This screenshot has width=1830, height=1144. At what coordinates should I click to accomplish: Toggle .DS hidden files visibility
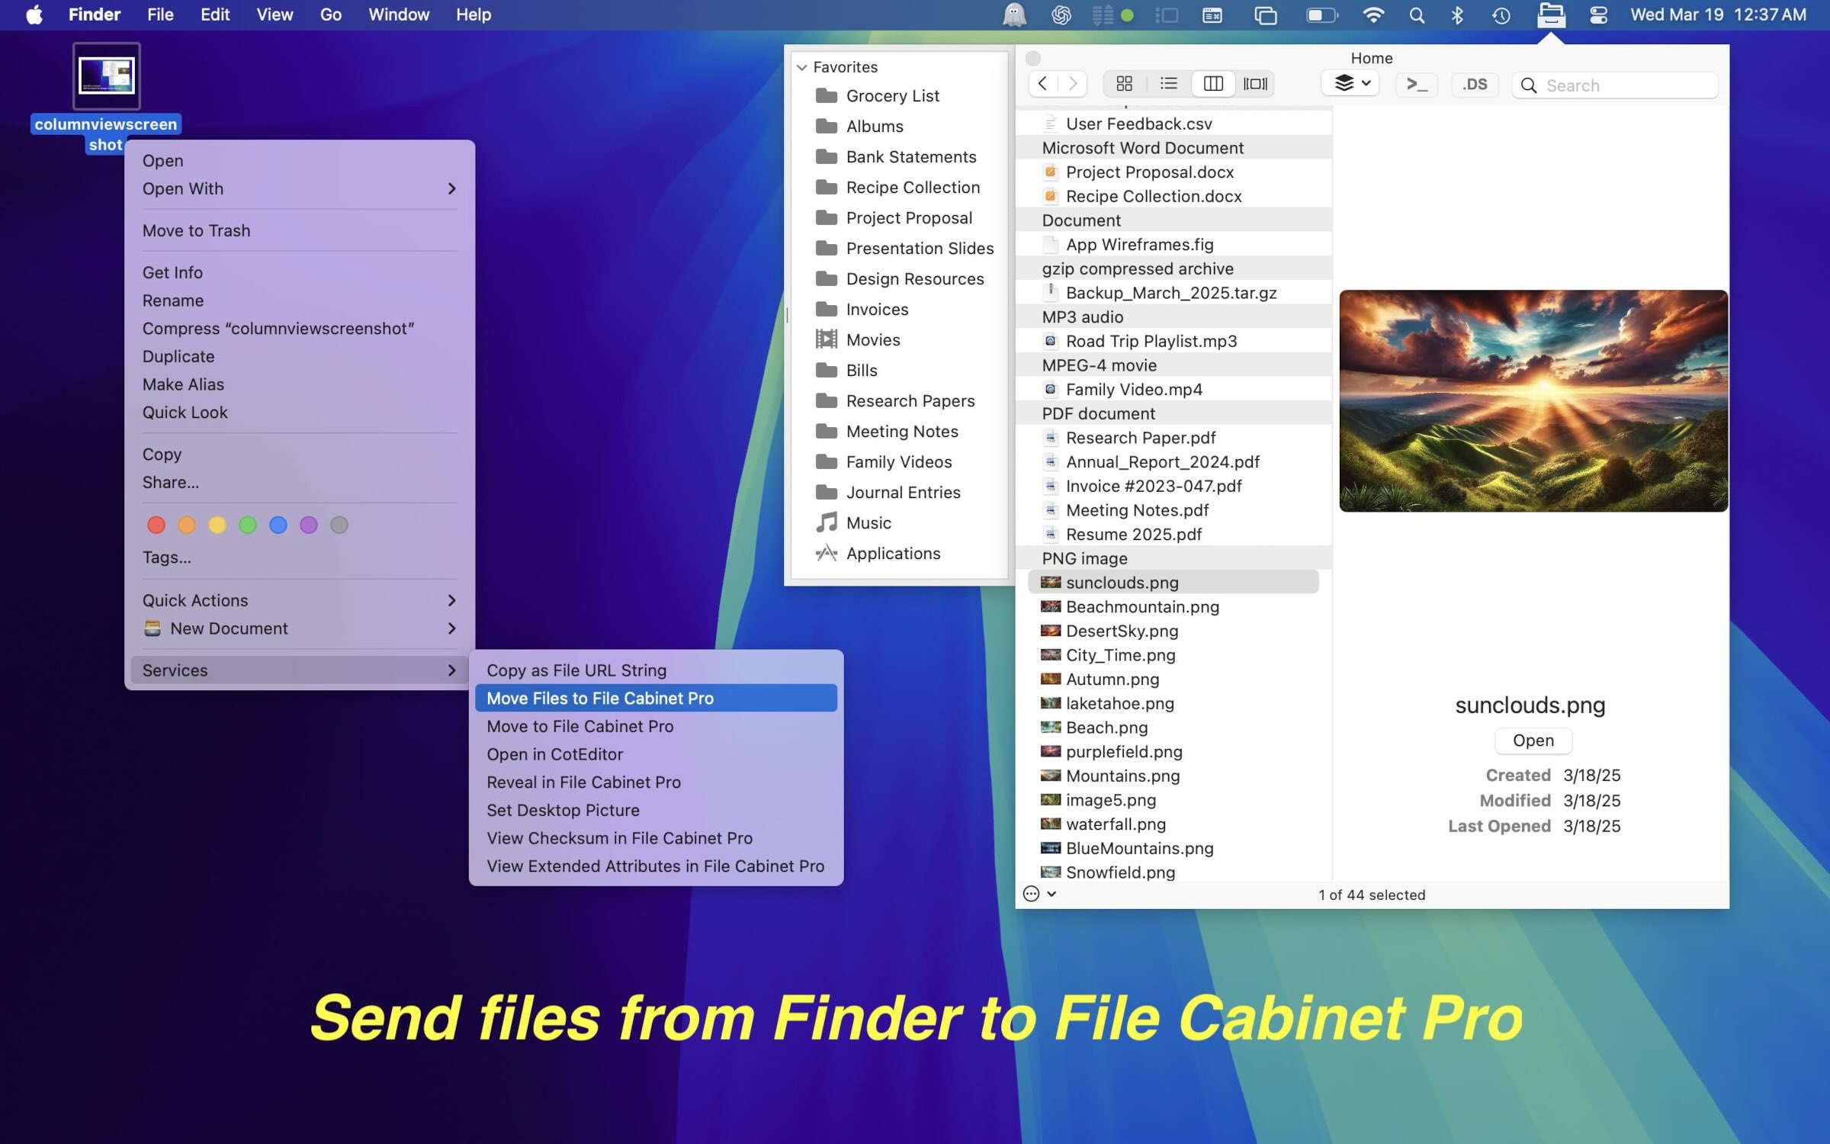(1475, 84)
